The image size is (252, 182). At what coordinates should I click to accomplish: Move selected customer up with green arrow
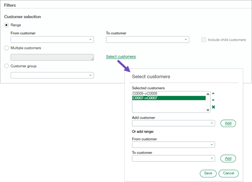click(x=213, y=94)
